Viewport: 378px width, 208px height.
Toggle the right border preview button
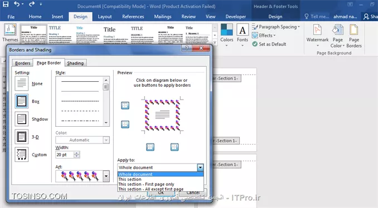point(175,147)
